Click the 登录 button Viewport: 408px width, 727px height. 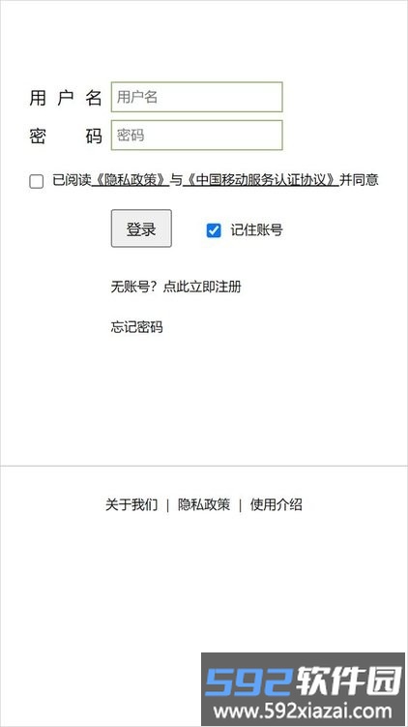coord(141,228)
